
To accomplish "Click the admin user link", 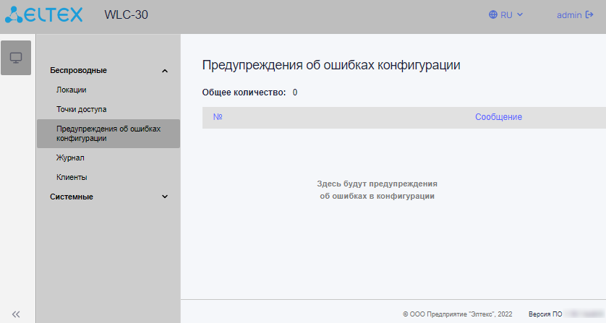I will (x=569, y=15).
